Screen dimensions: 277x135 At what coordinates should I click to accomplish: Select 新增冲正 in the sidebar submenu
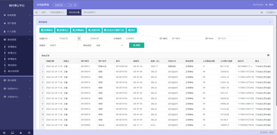coord(12,53)
